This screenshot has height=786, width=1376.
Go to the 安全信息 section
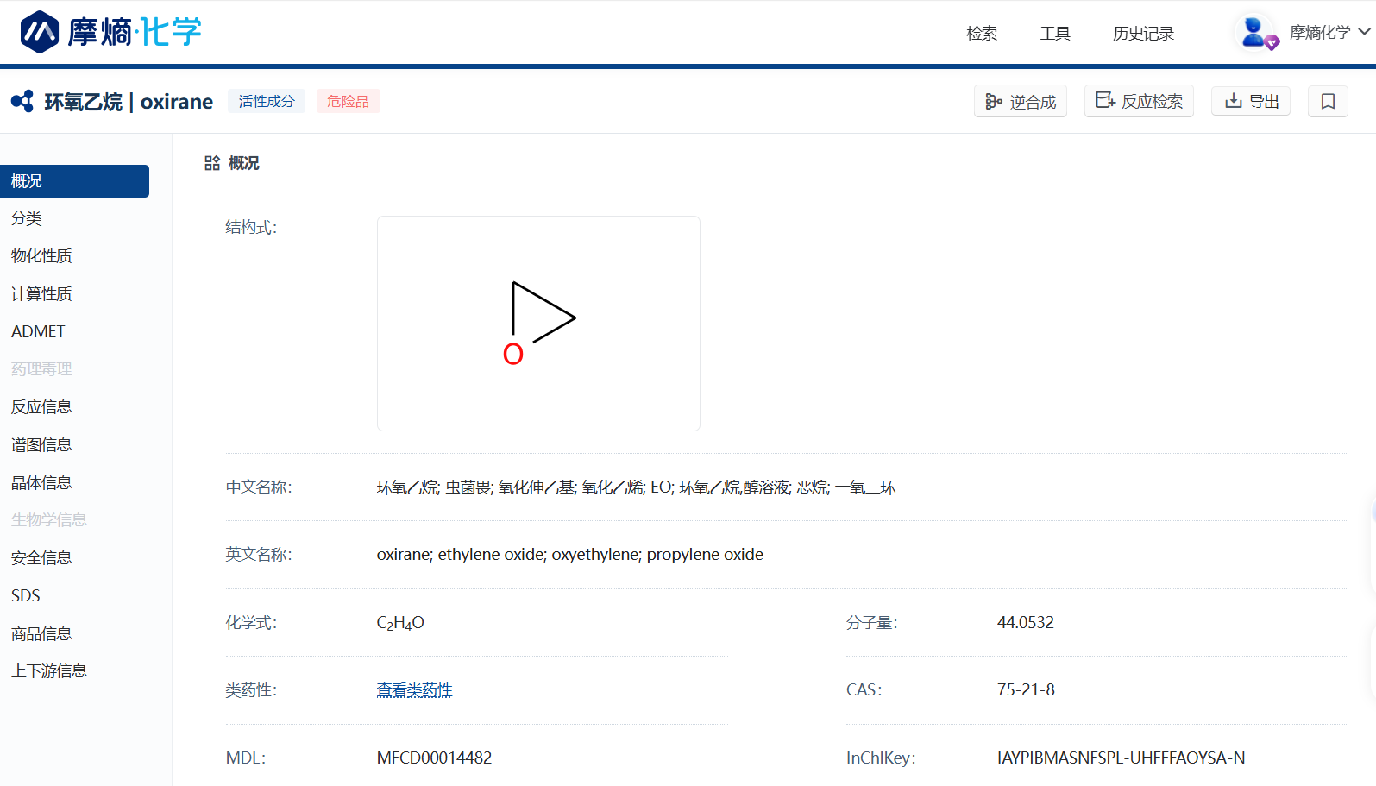[x=41, y=558]
